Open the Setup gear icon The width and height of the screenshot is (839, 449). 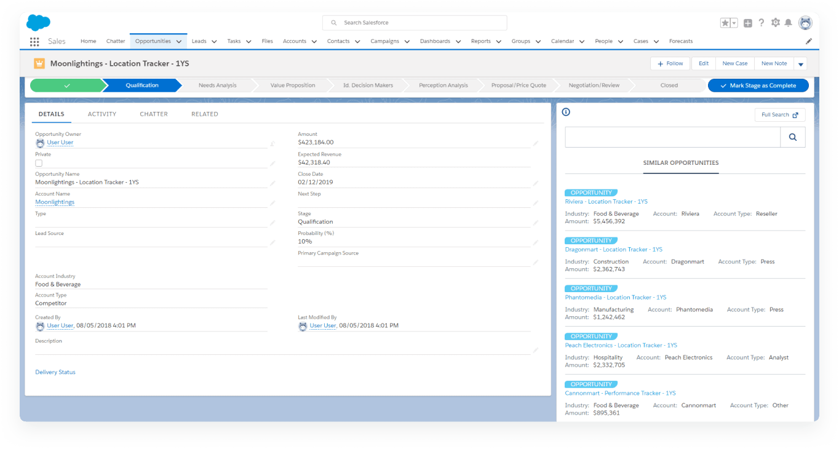(x=776, y=23)
